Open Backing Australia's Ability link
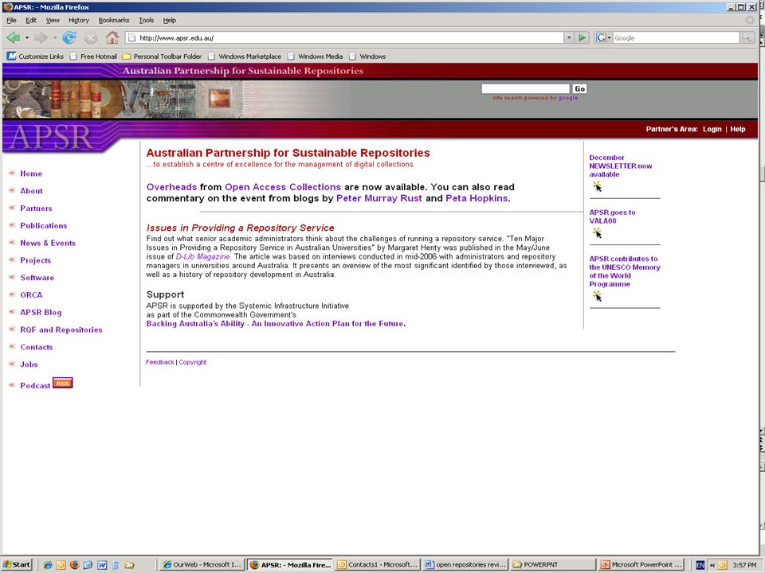 click(275, 324)
